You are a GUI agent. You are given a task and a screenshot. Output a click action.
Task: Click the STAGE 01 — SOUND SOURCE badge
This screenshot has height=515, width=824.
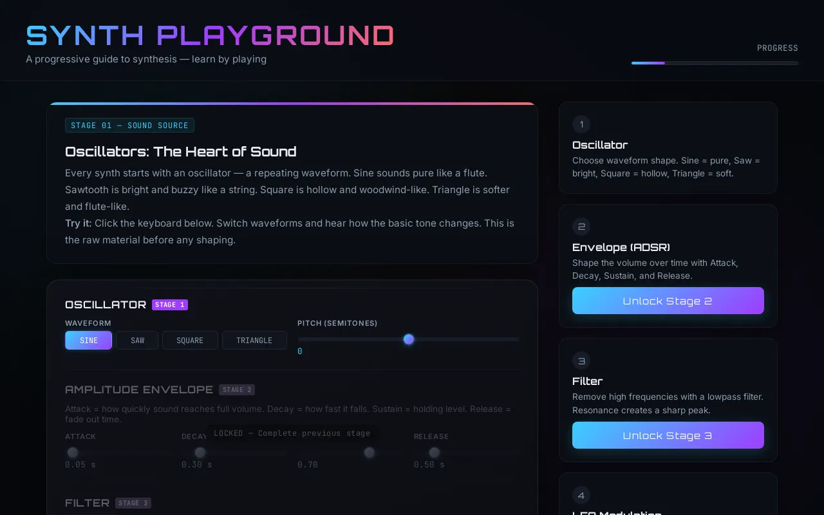point(129,126)
